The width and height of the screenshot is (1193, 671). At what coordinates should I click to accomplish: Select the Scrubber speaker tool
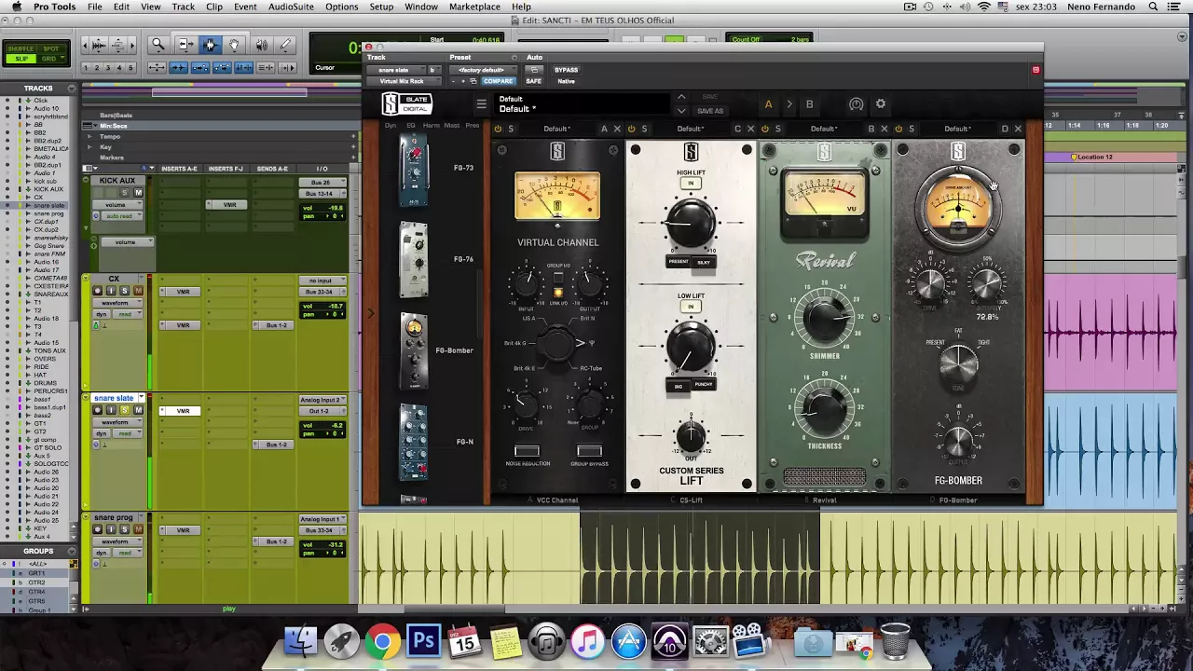(262, 45)
